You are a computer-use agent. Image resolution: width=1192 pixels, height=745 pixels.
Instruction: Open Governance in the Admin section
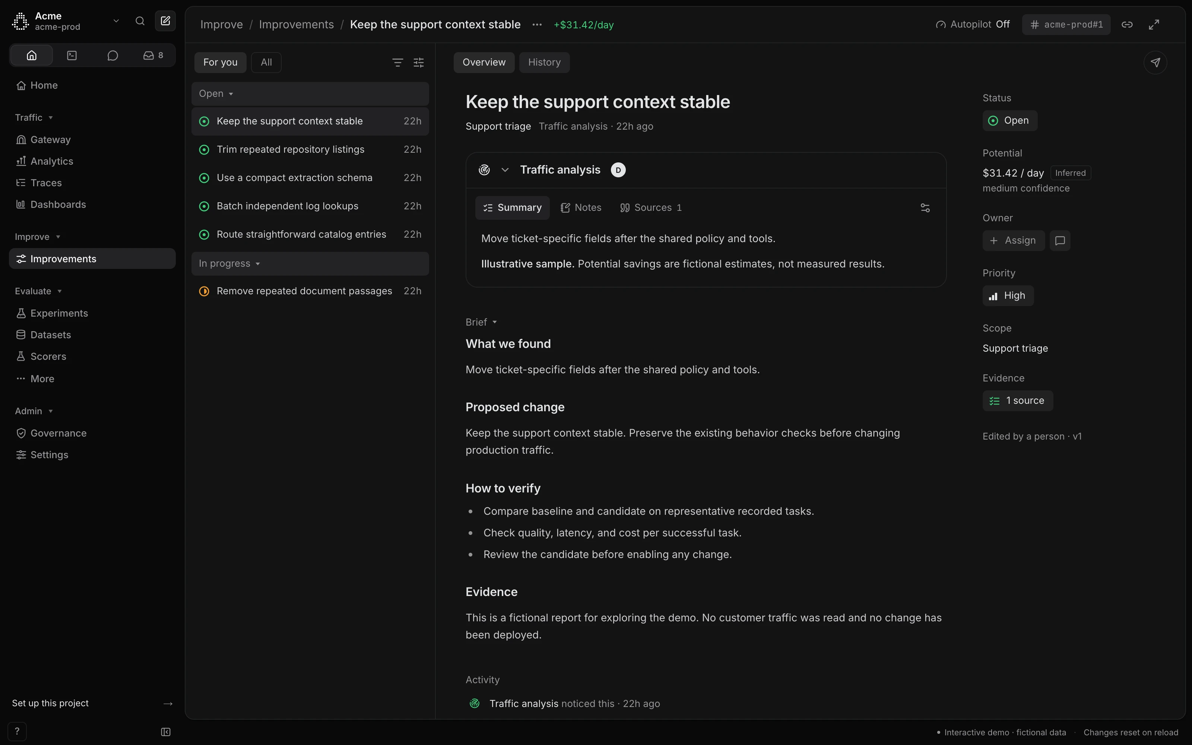[92, 434]
